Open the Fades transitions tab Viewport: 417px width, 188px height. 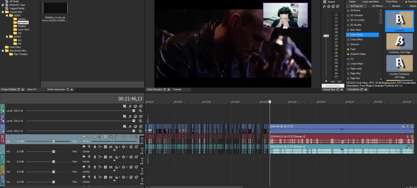[352, 2]
